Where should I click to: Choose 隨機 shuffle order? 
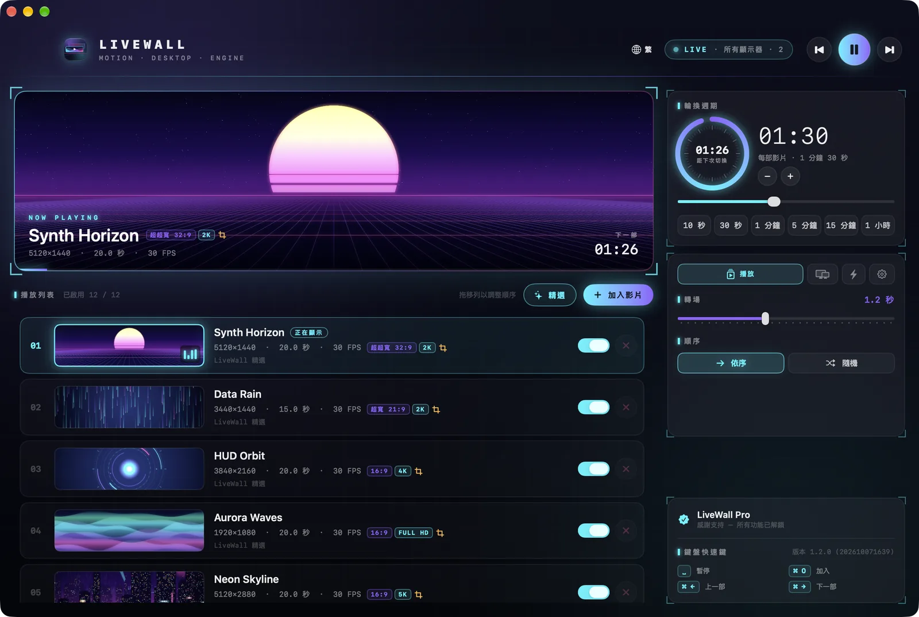click(841, 363)
